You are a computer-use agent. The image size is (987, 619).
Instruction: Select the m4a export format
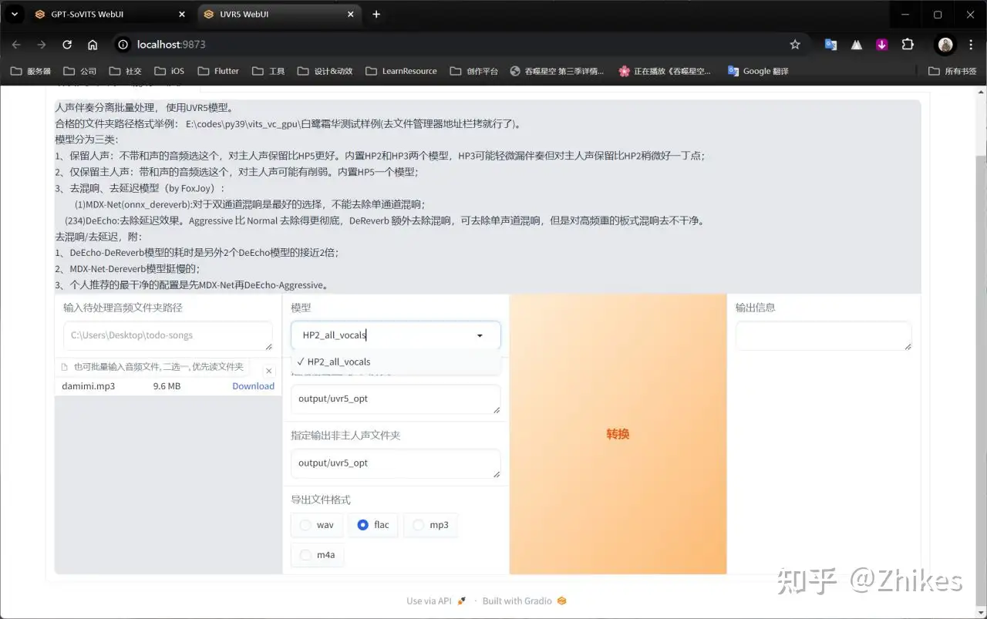[x=317, y=555]
